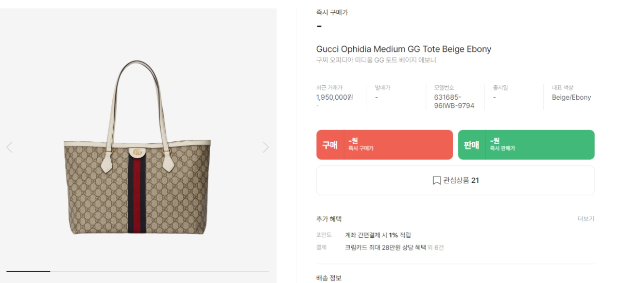Select the title Gucci Ophidia Medium GG Tote
The height and width of the screenshot is (283, 618).
tap(403, 49)
